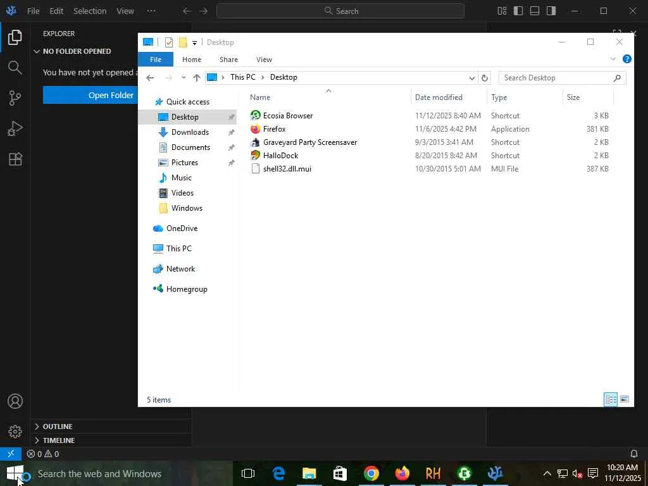
Task: Click the Search Desktop field
Action: (562, 78)
